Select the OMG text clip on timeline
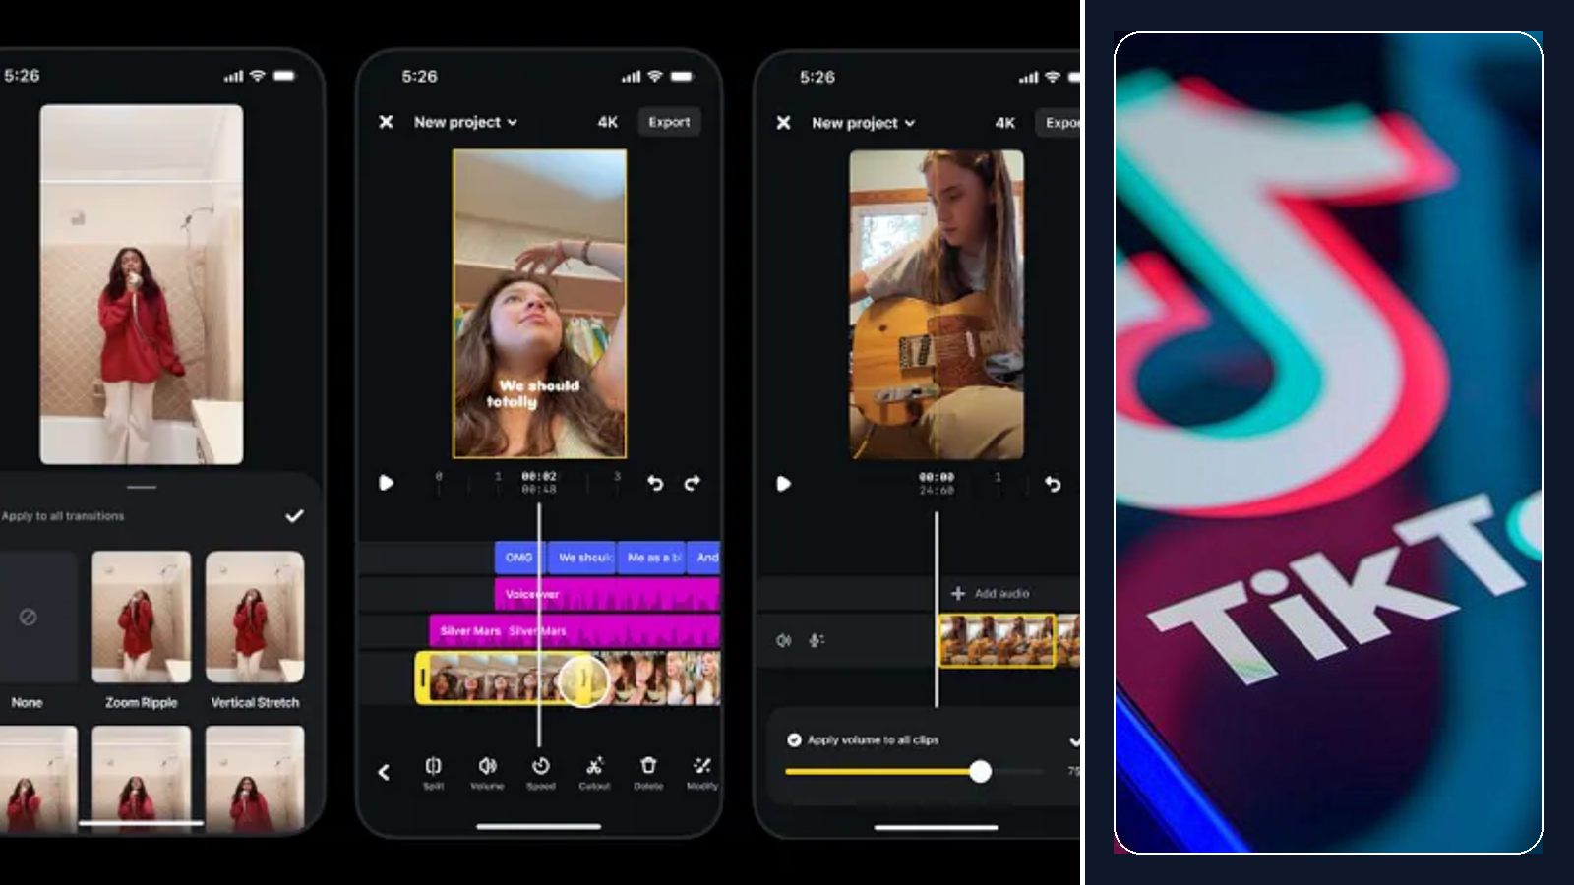Viewport: 1574px width, 885px height. click(x=519, y=558)
